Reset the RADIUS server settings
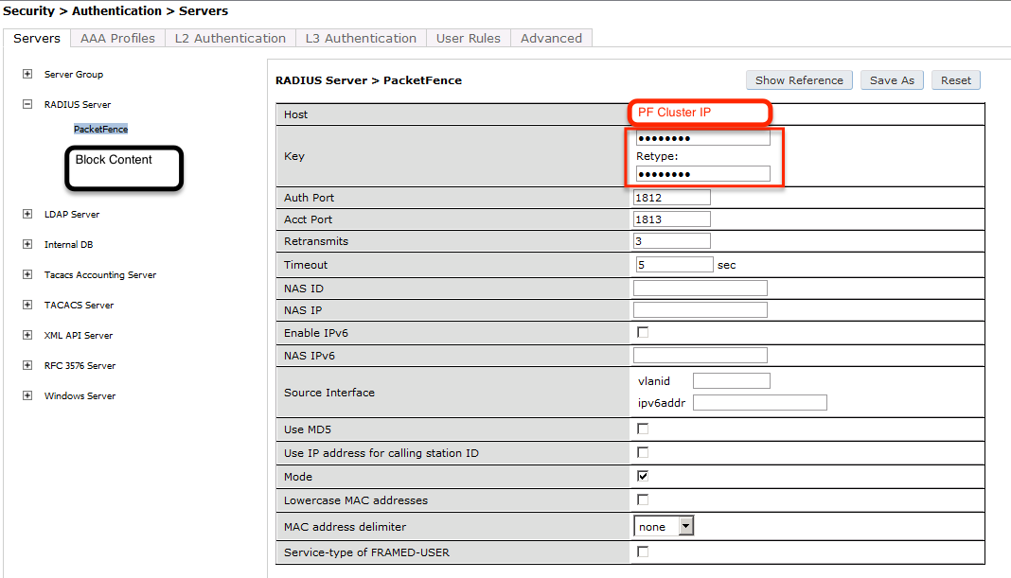 955,79
